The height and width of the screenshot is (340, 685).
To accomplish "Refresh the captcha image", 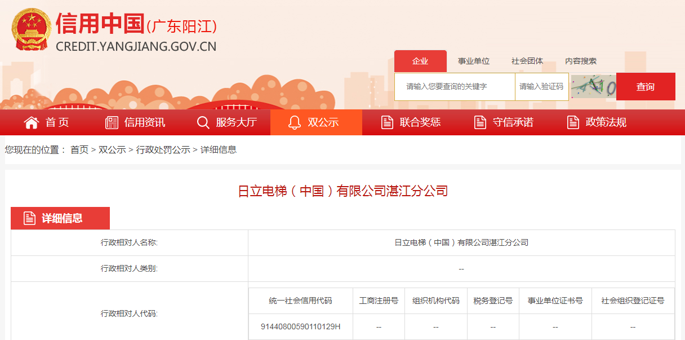I will [x=593, y=87].
